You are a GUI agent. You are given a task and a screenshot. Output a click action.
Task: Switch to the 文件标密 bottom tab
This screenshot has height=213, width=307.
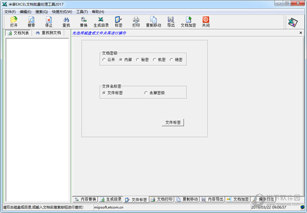(136, 200)
